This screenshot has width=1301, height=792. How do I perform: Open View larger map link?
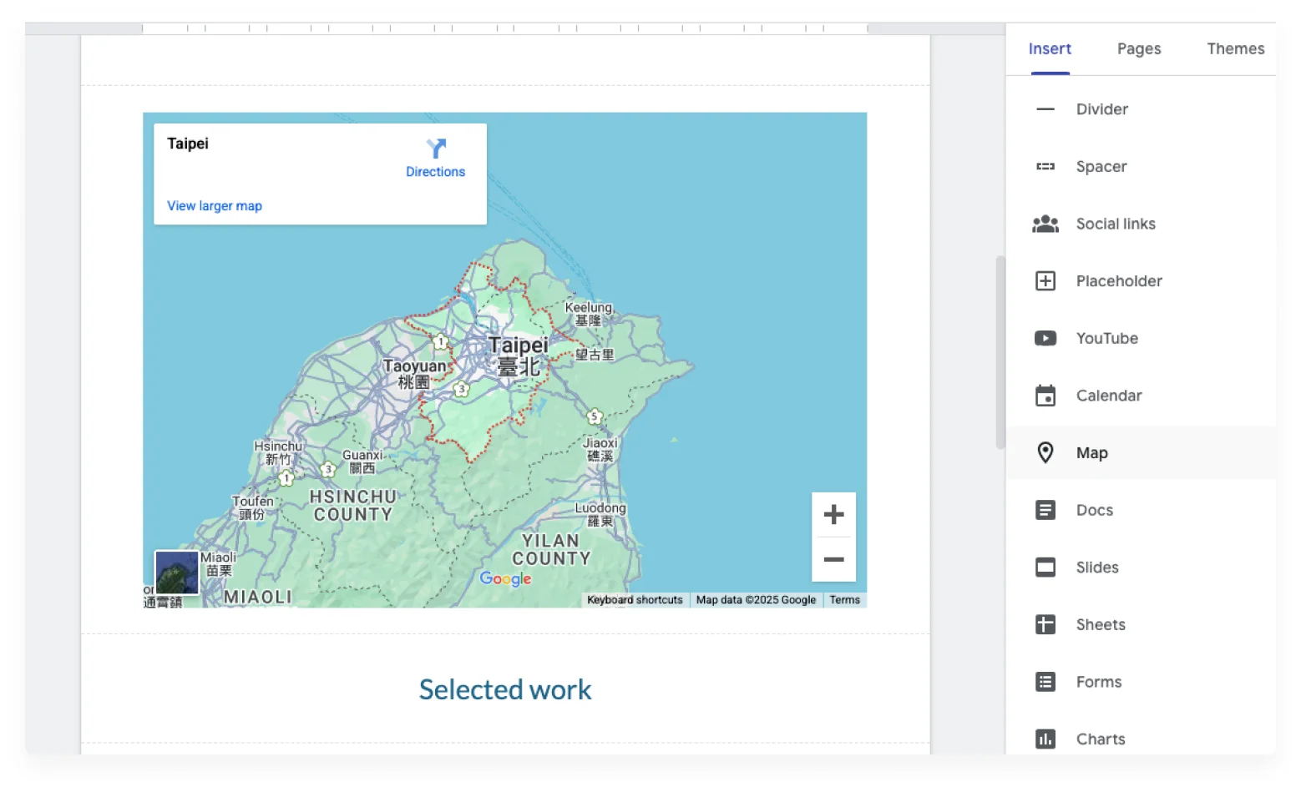(215, 205)
